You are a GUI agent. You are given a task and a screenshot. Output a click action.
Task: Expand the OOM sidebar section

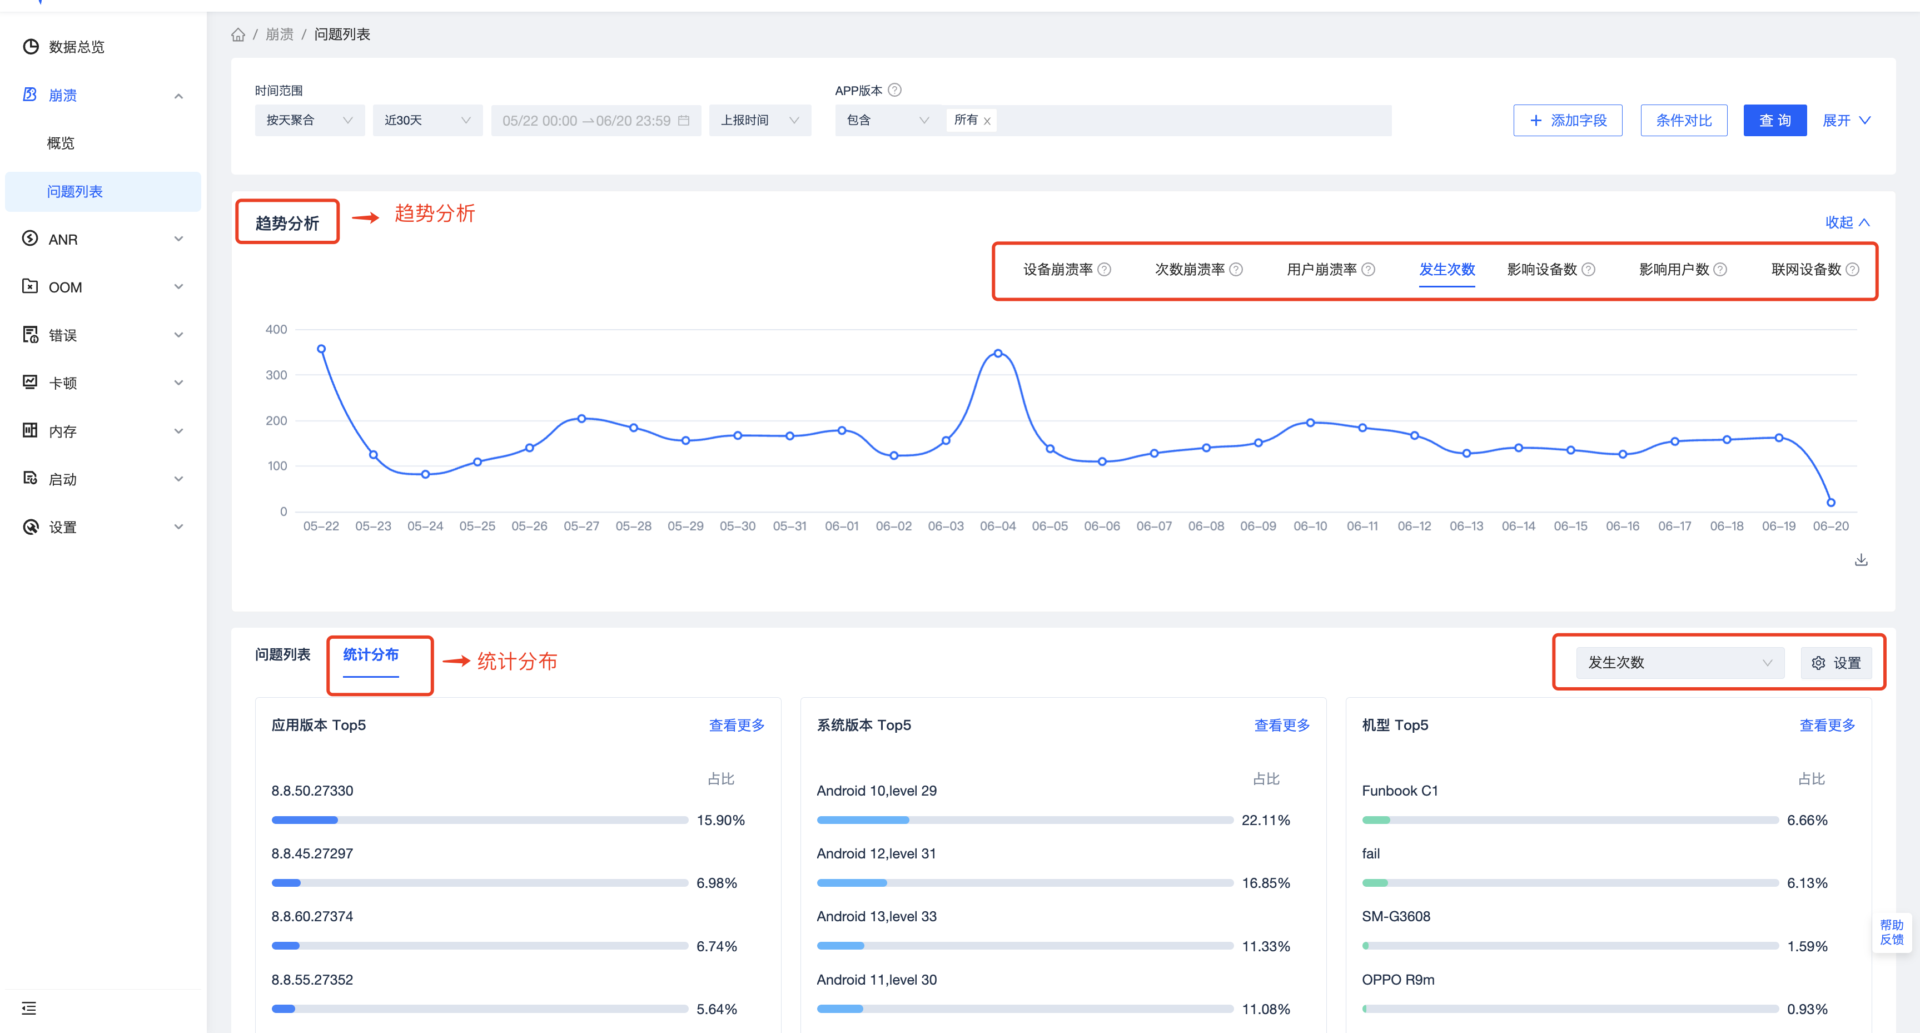[x=179, y=287]
